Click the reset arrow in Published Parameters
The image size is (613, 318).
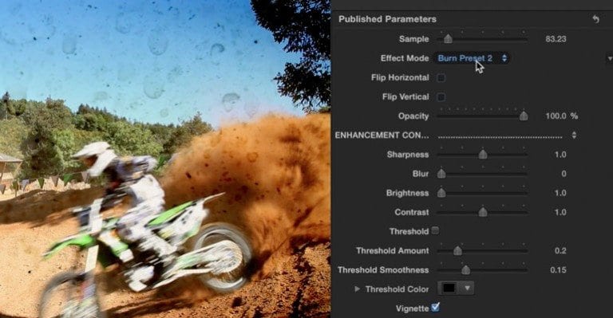tap(595, 18)
